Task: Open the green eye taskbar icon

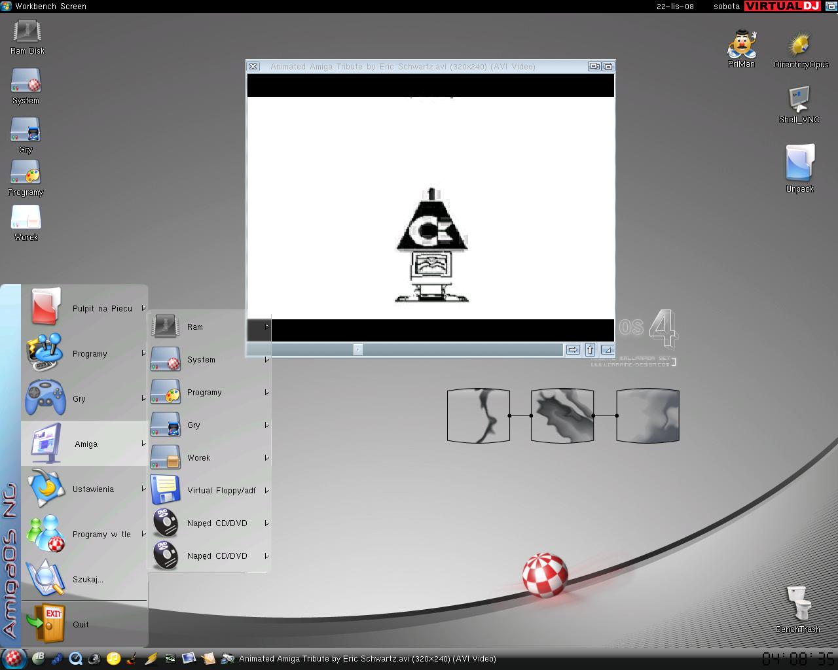Action: [170, 659]
